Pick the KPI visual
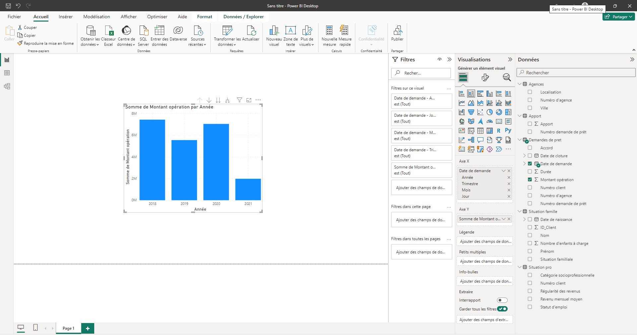637x335 pixels. [462, 131]
